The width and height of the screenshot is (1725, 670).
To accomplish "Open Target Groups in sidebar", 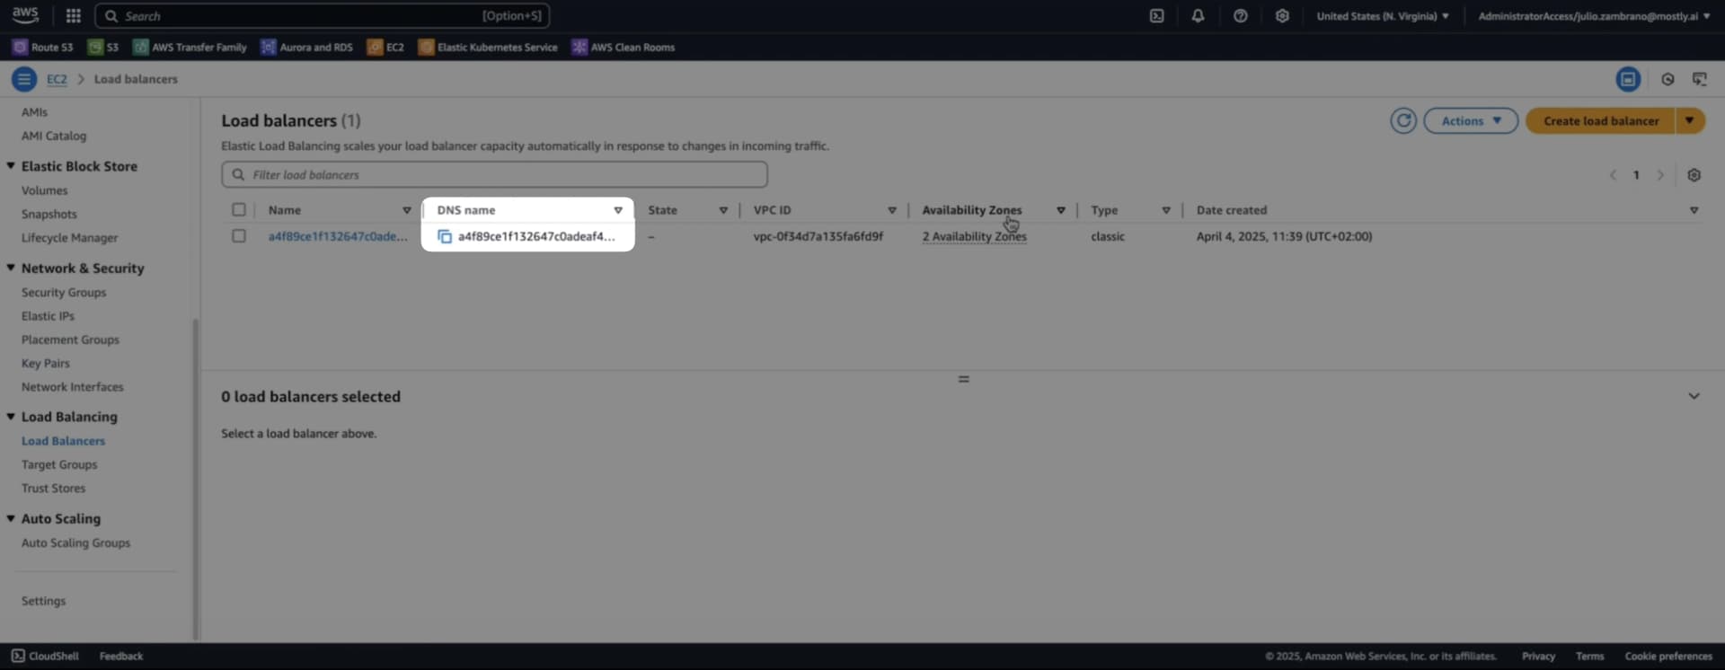I will click(59, 464).
